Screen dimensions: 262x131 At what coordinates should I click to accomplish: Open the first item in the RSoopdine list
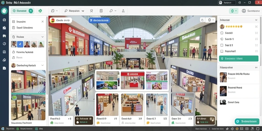[239, 77]
